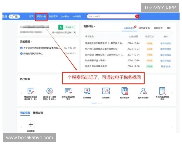Image resolution: width=182 pixels, height=145 pixels.
Task: Open 我要办税 in top navigation
Action: (41, 17)
